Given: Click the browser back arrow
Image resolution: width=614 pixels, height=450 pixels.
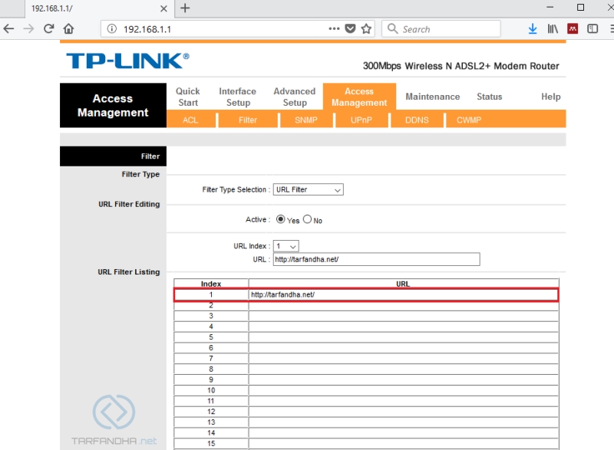Looking at the screenshot, I should (x=8, y=29).
